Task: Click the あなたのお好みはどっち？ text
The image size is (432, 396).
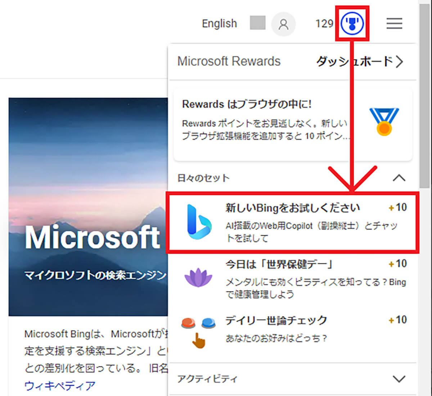Action: (x=276, y=338)
